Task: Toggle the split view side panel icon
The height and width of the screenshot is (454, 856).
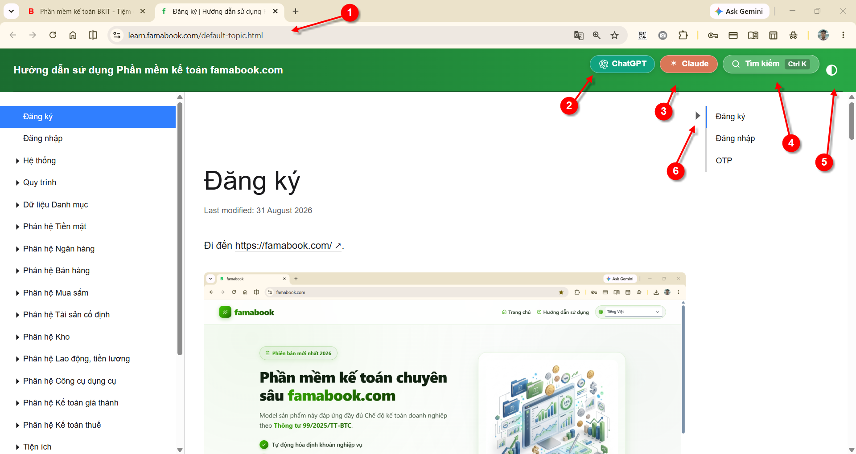Action: (x=93, y=35)
